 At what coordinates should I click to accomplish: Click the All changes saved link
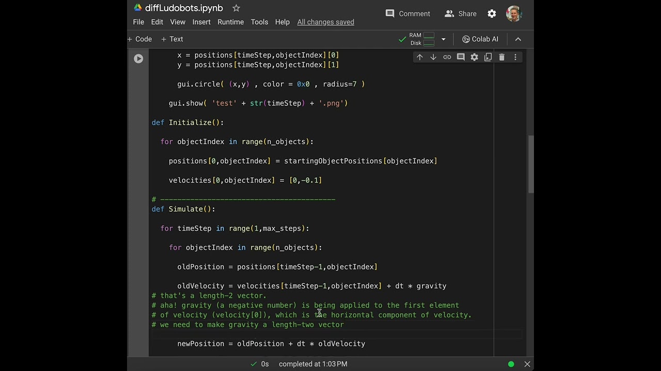pyautogui.click(x=326, y=22)
